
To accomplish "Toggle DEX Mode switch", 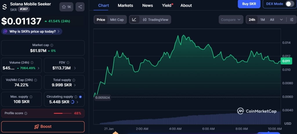I will pyautogui.click(x=290, y=4).
